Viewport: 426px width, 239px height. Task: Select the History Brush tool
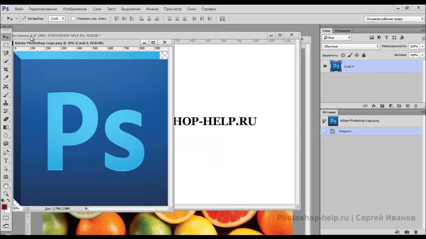coord(6,111)
